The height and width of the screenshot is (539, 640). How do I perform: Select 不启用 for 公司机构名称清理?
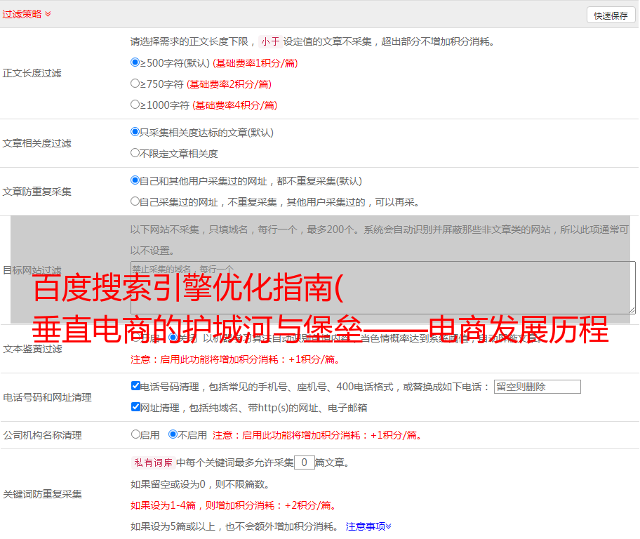(173, 434)
